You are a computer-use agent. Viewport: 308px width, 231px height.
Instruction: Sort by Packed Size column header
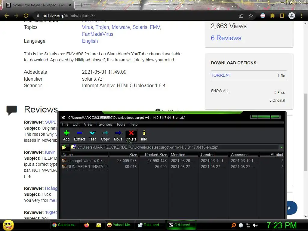coord(154,155)
